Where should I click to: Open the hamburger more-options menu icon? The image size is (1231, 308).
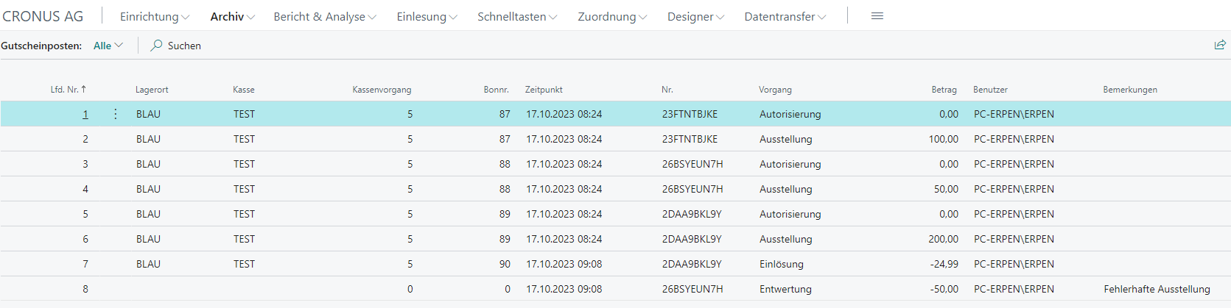(x=877, y=16)
